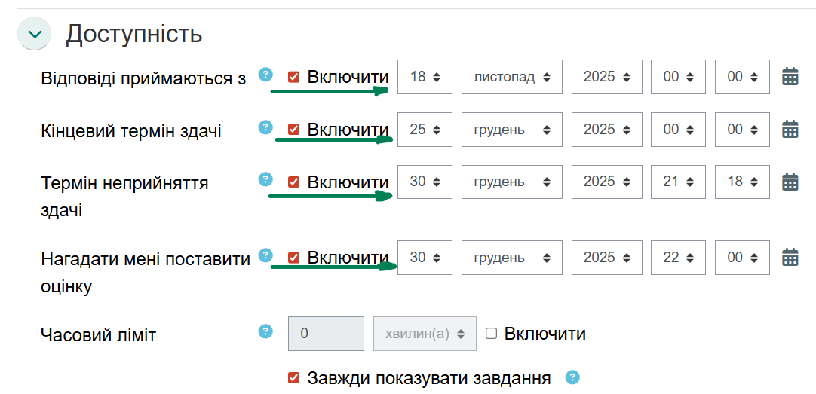Open calendar for Нагадати мені поставити оцінку
The width and height of the screenshot is (816, 394).
point(790,258)
